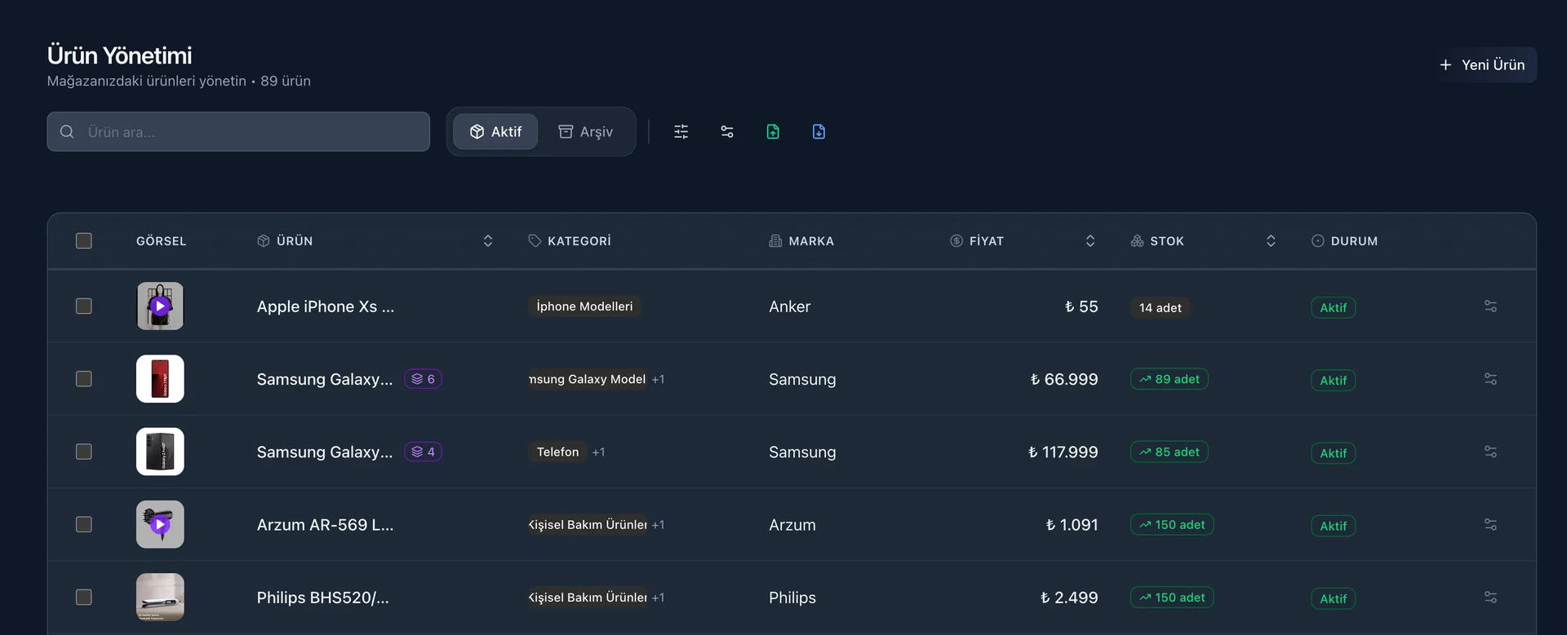Select the Aktif tab
Viewport: 1567px width, 635px height.
tap(495, 132)
